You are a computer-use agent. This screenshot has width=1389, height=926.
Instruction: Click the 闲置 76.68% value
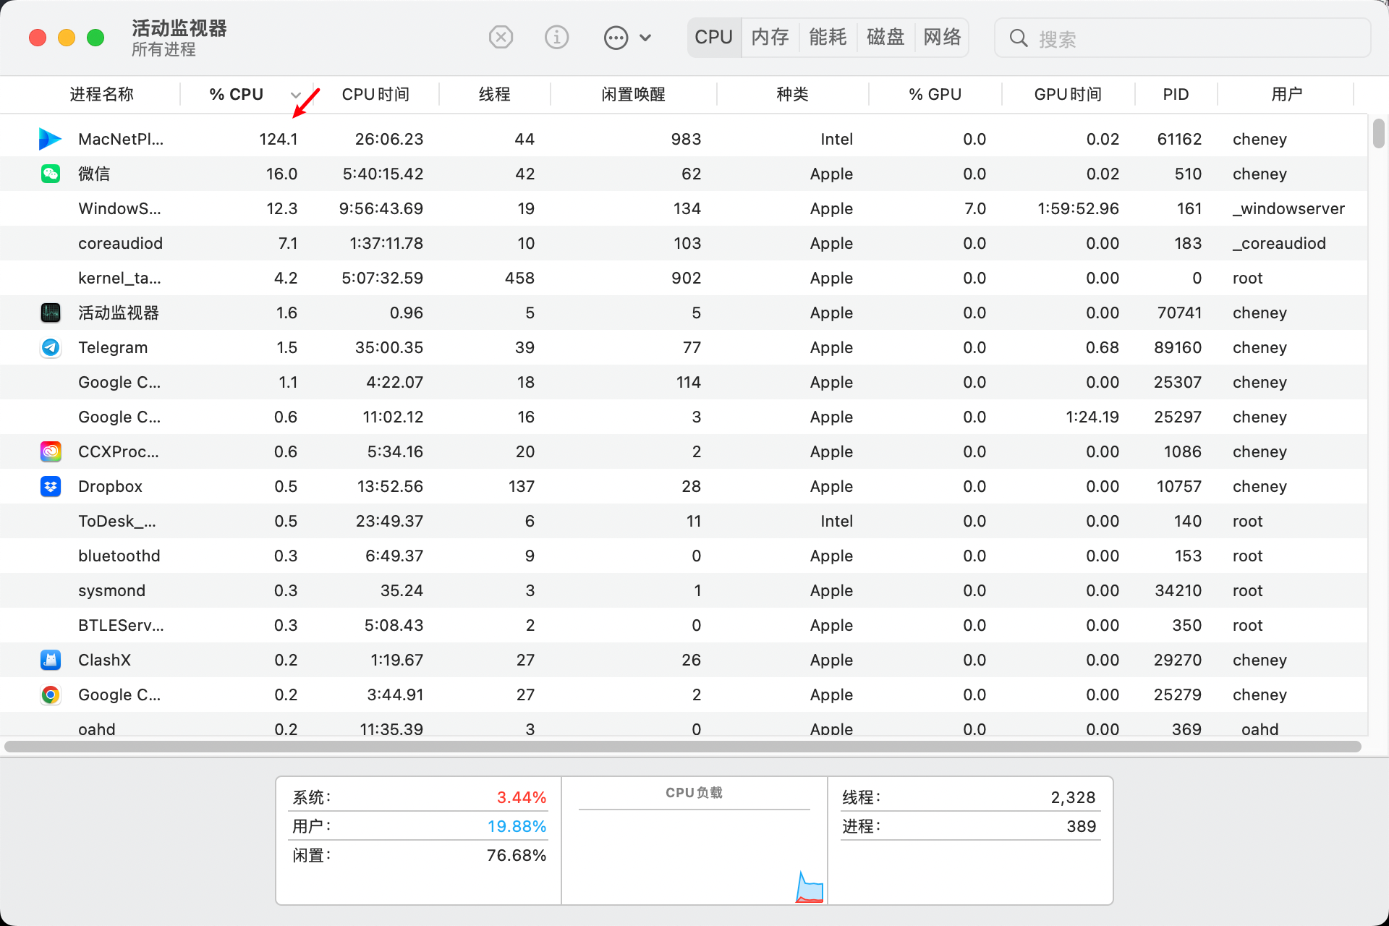click(x=517, y=855)
